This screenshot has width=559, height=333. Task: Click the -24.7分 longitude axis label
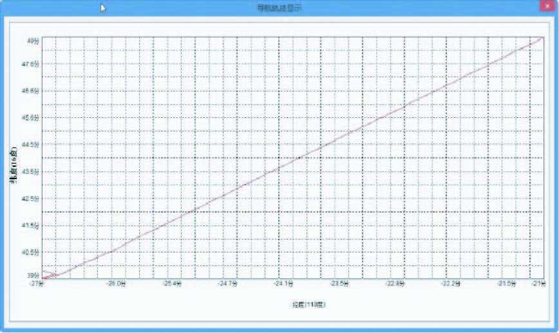(227, 283)
